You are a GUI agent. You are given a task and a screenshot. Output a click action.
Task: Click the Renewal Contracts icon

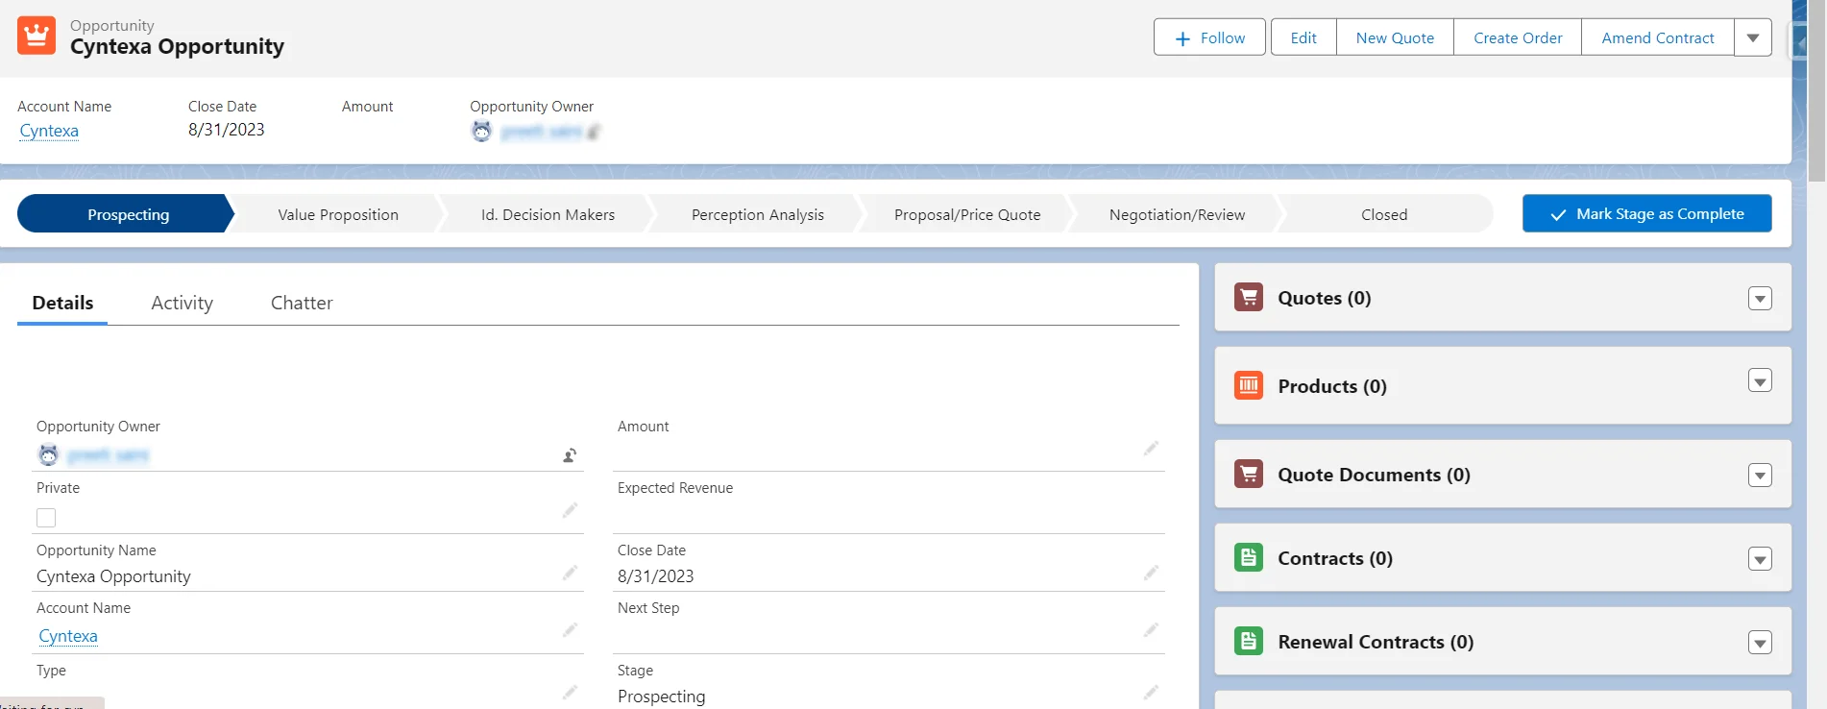click(x=1248, y=642)
